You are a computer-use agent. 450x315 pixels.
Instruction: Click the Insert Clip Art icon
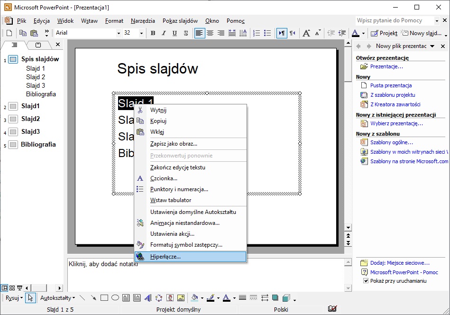point(170,298)
